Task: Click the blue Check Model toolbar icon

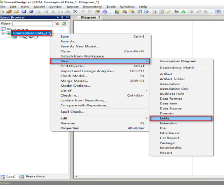Action: [105, 12]
